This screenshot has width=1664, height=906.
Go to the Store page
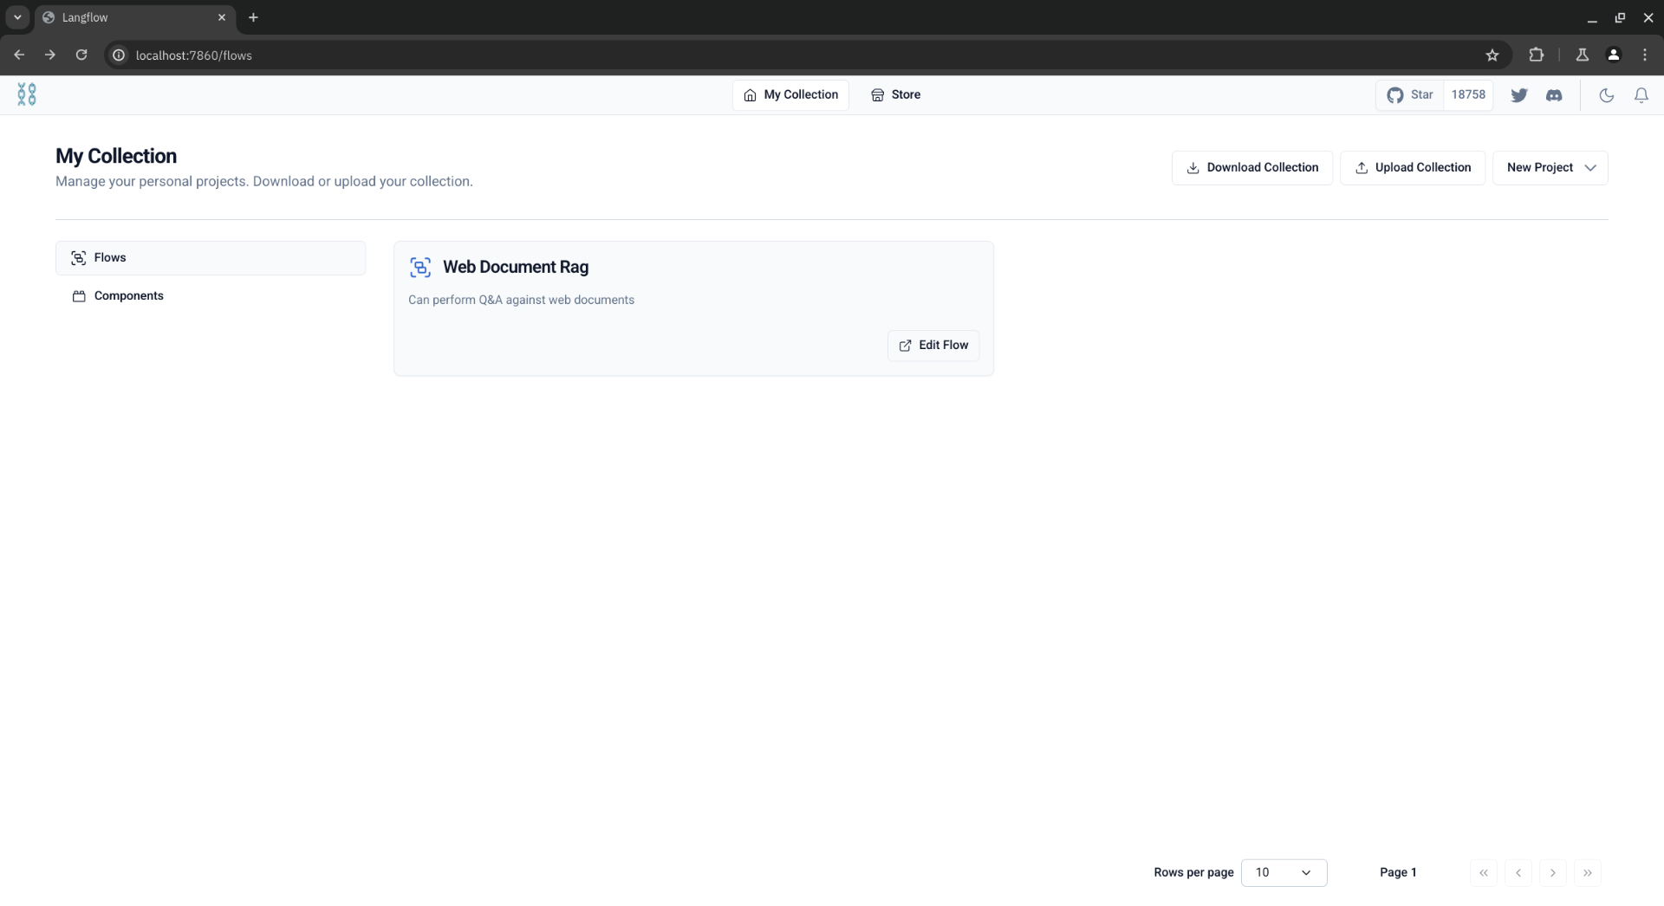894,94
